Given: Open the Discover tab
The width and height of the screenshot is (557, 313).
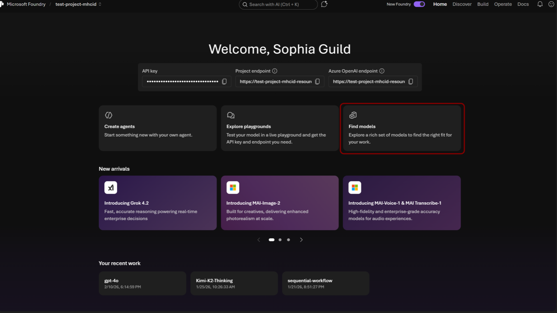Looking at the screenshot, I should click(x=462, y=4).
